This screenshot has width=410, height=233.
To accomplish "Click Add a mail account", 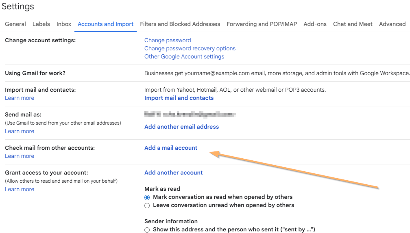I will pos(171,148).
